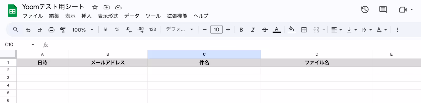Expand the 100% zoom dropdown
421x103 pixels.
pyautogui.click(x=83, y=30)
